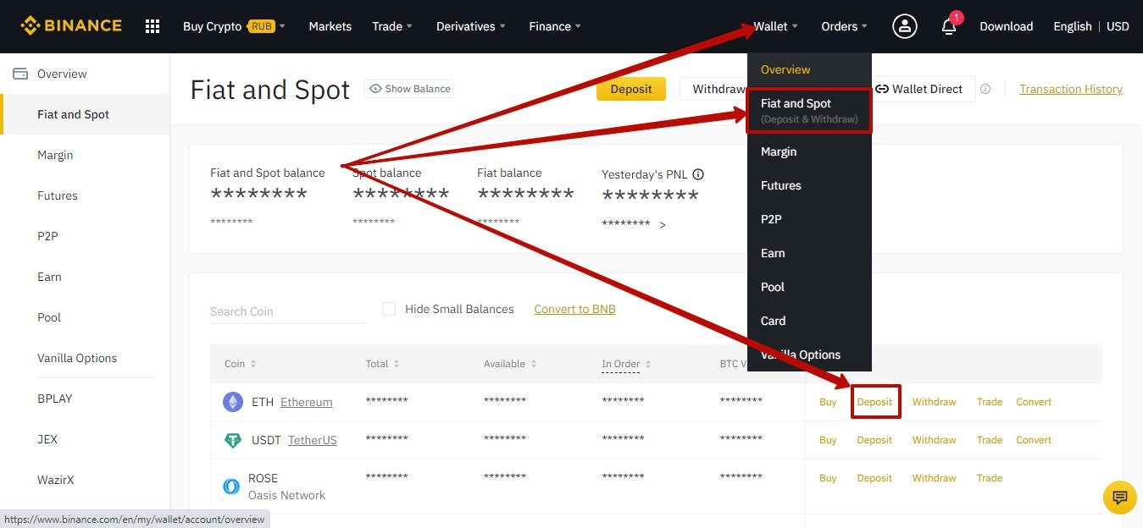Click Deposit in the ETH row
This screenshot has height=528, width=1143.
[874, 402]
